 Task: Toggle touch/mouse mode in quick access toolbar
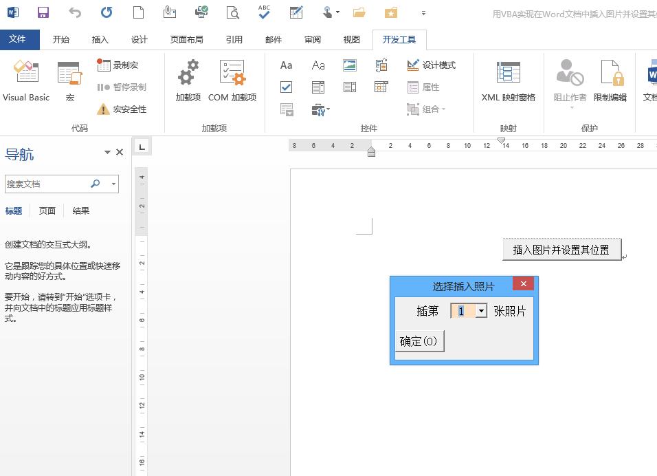pos(326,12)
